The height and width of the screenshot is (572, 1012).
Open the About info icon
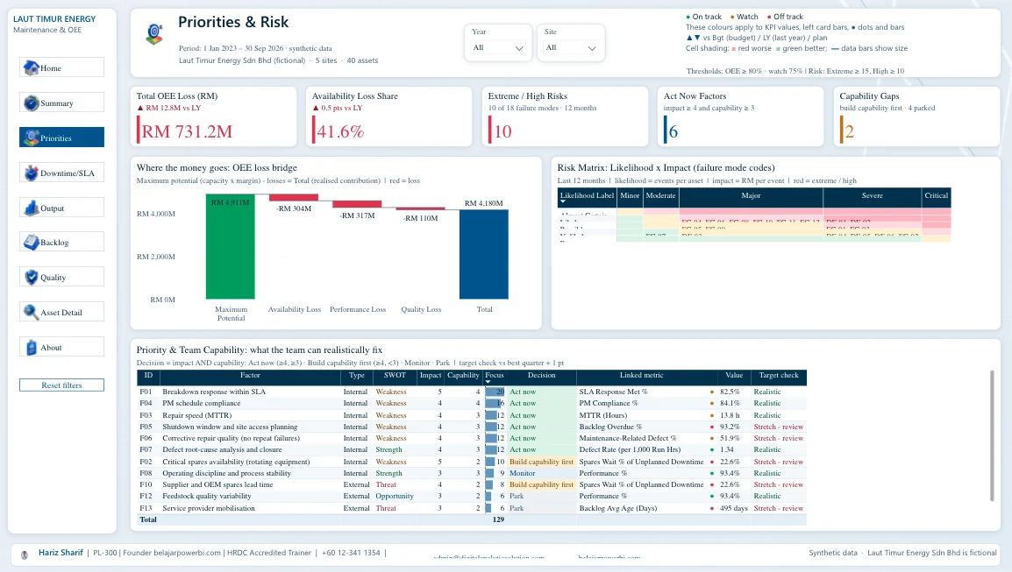tap(31, 347)
